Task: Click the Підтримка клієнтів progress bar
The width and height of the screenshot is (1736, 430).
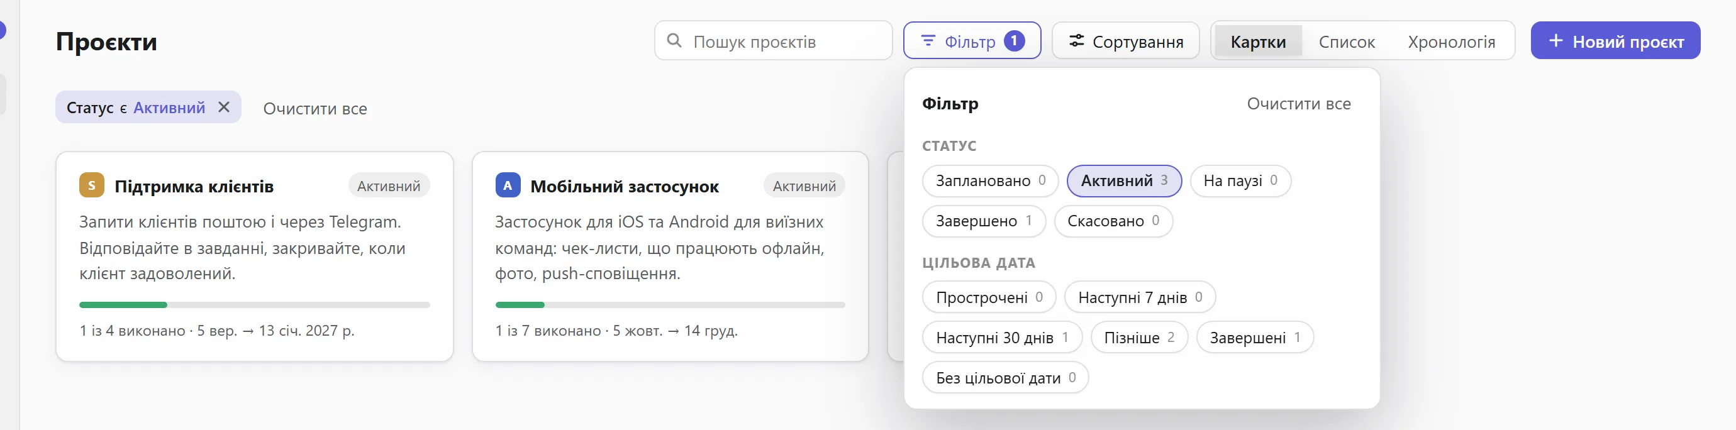Action: click(254, 306)
